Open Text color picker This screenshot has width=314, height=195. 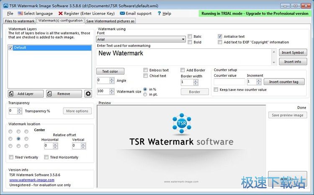[x=110, y=71]
